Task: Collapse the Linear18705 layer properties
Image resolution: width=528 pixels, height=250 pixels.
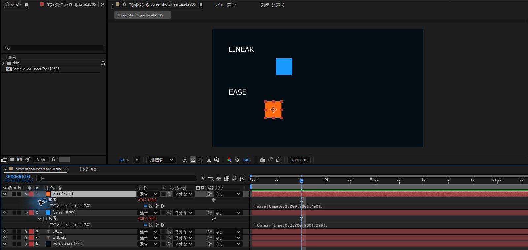Action: (x=27, y=213)
